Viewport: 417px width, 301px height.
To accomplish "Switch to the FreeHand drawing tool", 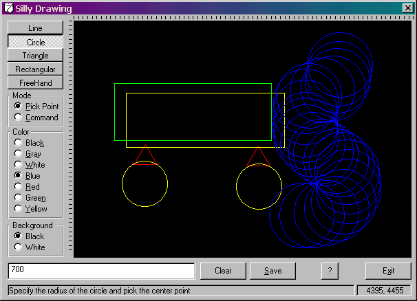I will (x=35, y=82).
